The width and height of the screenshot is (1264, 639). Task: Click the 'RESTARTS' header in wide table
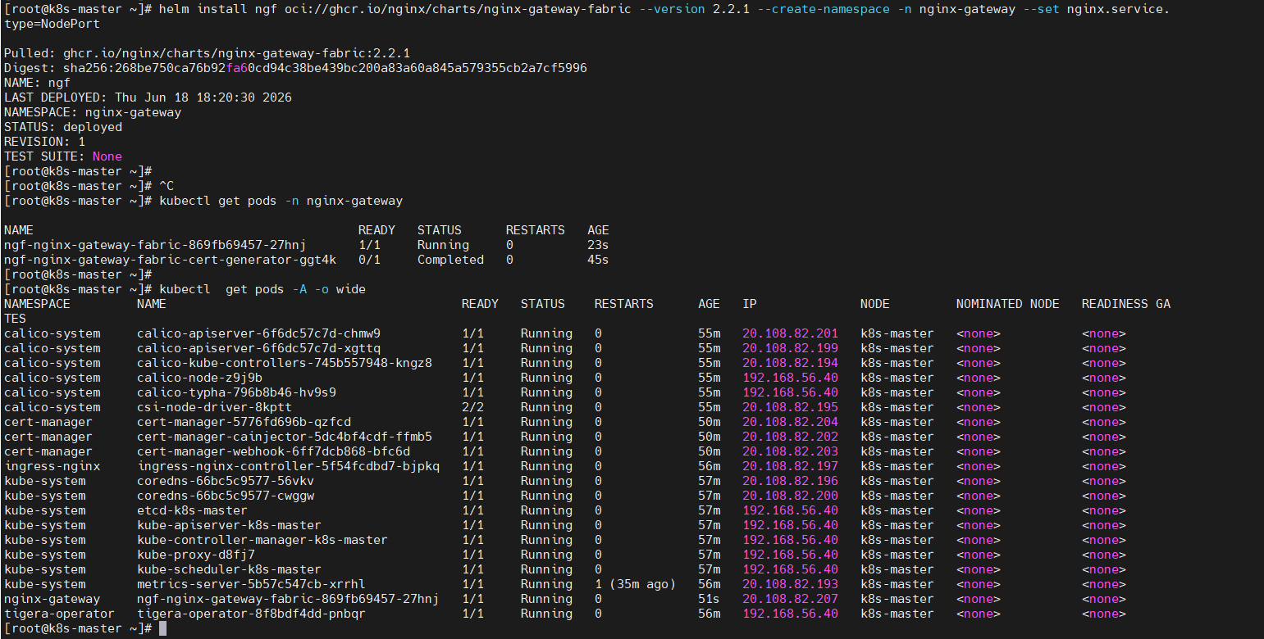pyautogui.click(x=624, y=304)
